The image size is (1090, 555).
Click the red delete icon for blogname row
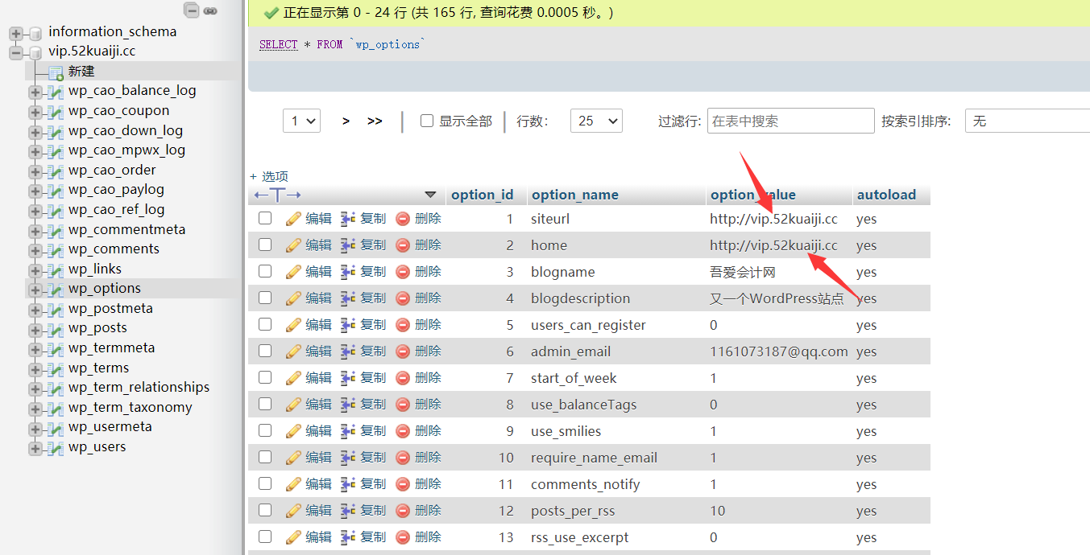click(403, 272)
